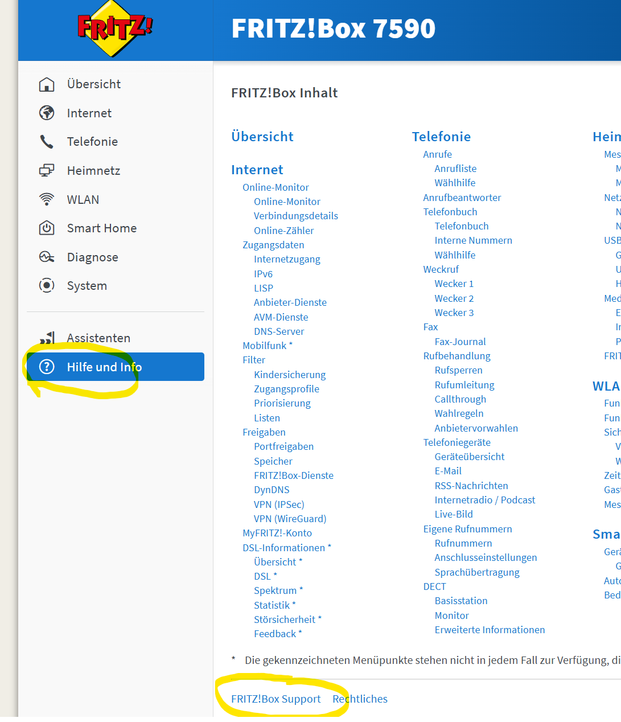Select Hilfe und Info menu entry
This screenshot has height=722, width=621.
(x=116, y=367)
